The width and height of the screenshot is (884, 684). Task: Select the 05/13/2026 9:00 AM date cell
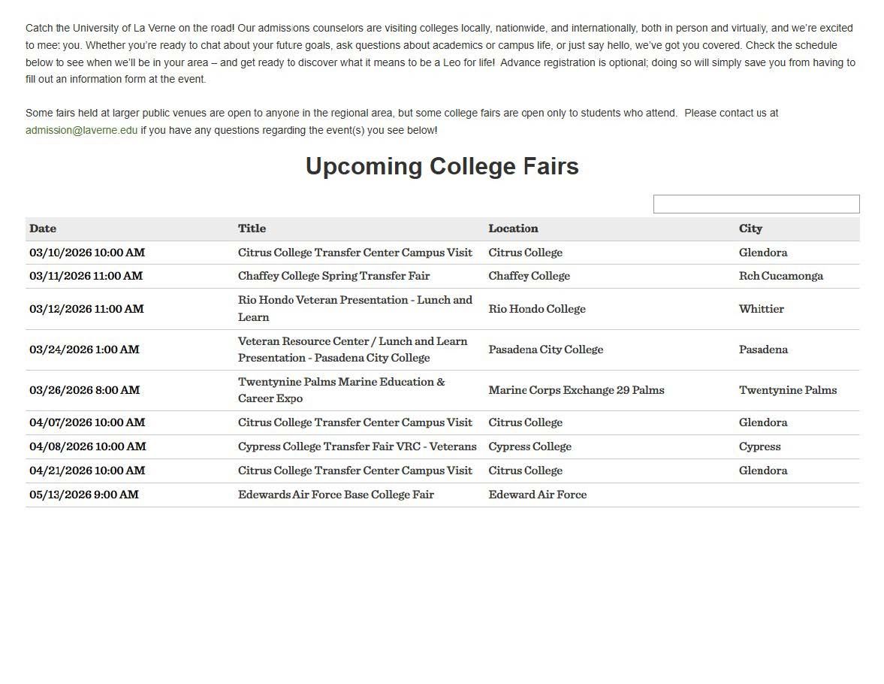pos(84,495)
